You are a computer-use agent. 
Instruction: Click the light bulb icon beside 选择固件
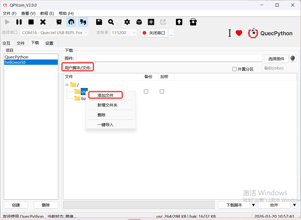click(x=293, y=58)
